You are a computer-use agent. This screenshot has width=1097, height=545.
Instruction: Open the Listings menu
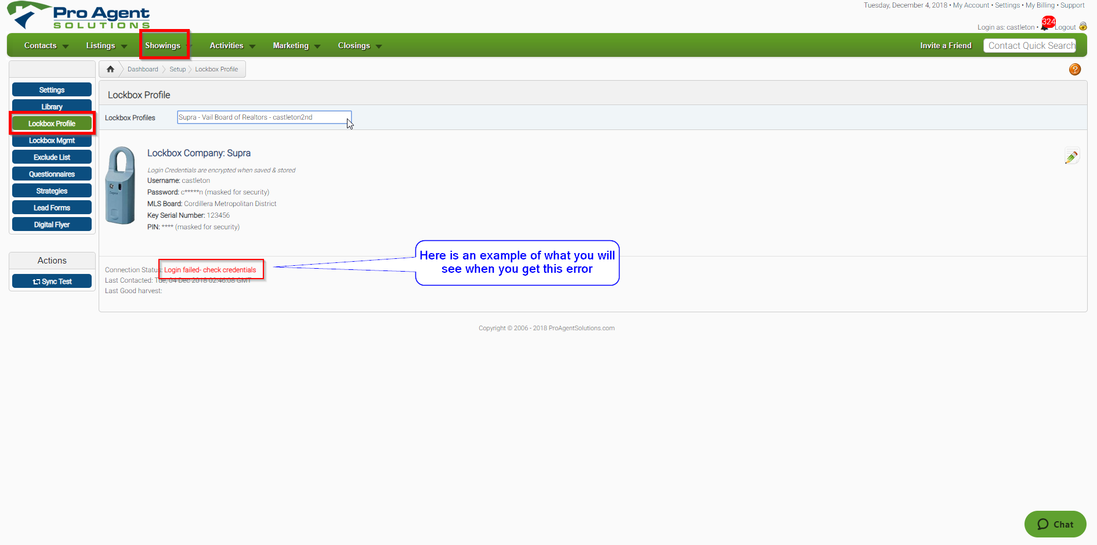pos(100,45)
